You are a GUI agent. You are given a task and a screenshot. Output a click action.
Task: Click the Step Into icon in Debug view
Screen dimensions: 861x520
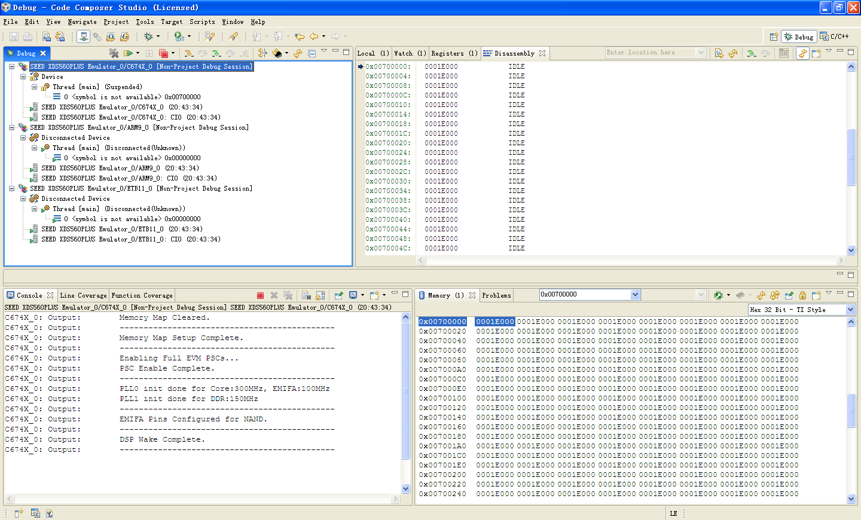tap(188, 53)
